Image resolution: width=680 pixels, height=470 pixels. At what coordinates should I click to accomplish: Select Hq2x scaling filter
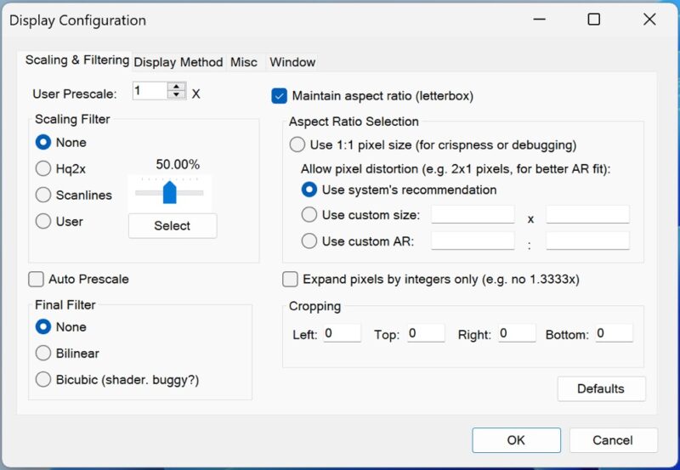point(43,168)
